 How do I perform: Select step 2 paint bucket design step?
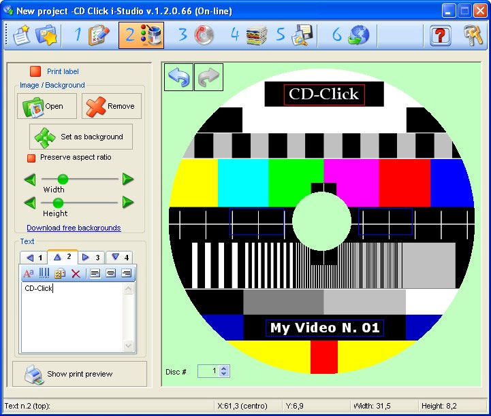coord(141,35)
